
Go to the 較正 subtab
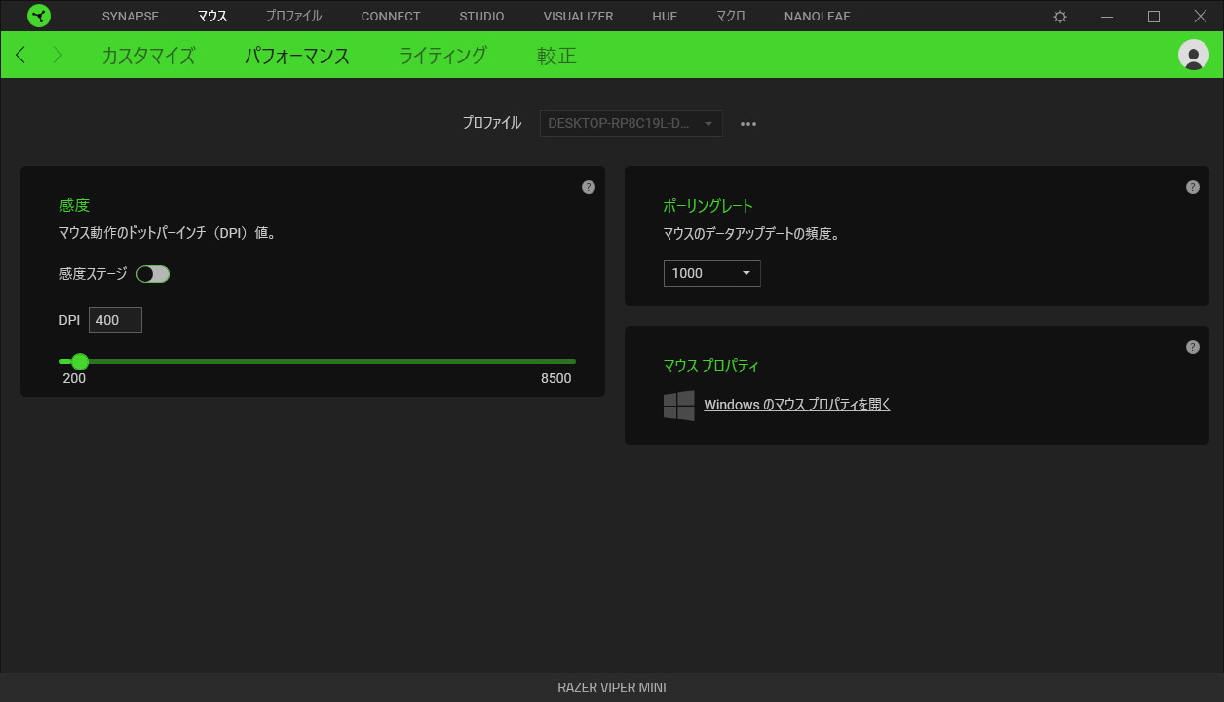pyautogui.click(x=557, y=56)
